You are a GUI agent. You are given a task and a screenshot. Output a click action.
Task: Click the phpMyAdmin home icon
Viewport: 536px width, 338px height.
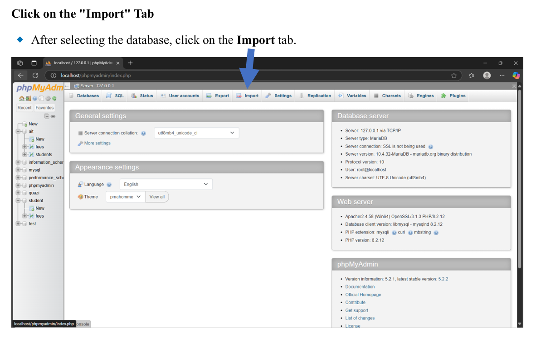point(22,98)
